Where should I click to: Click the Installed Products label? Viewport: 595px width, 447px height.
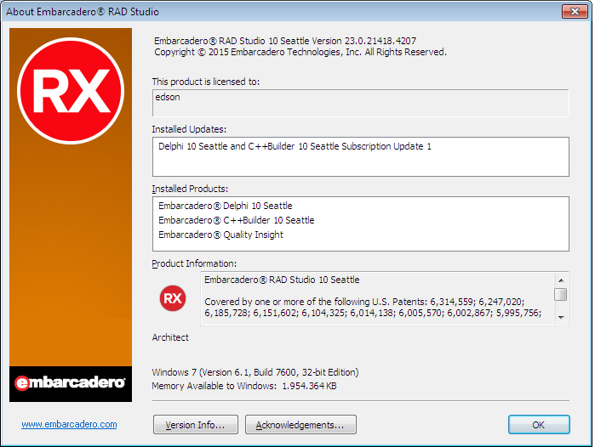(190, 189)
